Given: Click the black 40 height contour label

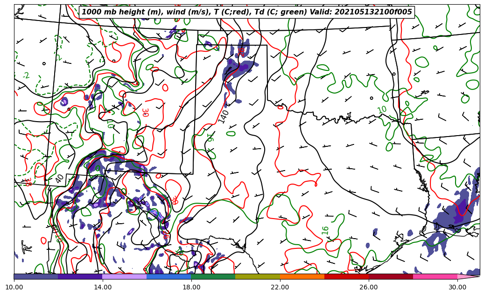Looking at the screenshot, I should (59, 178).
